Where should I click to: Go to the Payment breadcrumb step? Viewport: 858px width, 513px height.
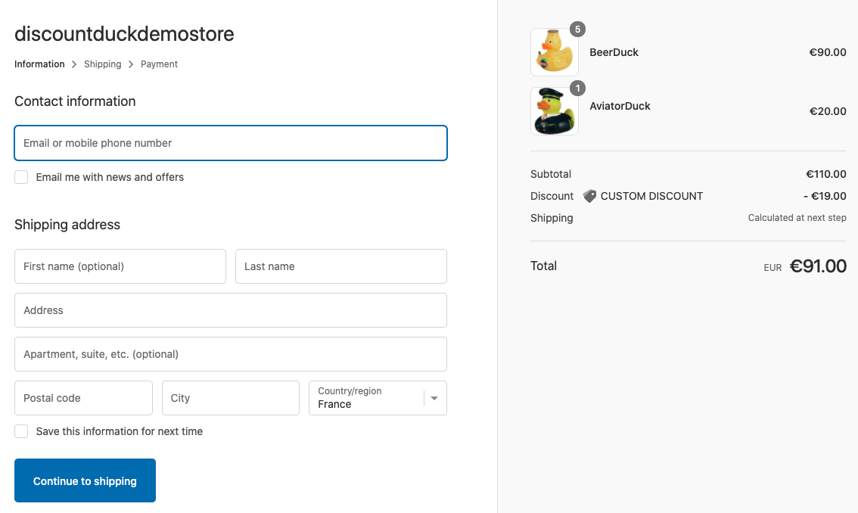point(159,64)
